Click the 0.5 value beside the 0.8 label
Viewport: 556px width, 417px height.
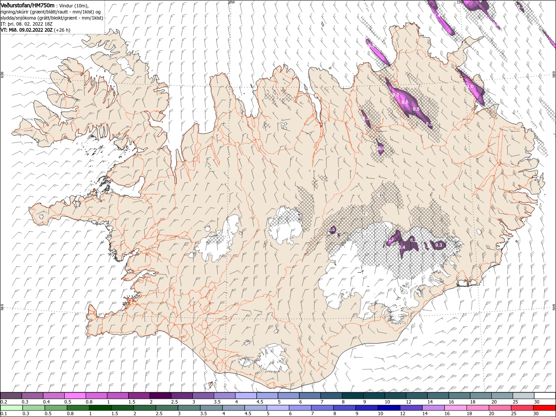(x=416, y=109)
